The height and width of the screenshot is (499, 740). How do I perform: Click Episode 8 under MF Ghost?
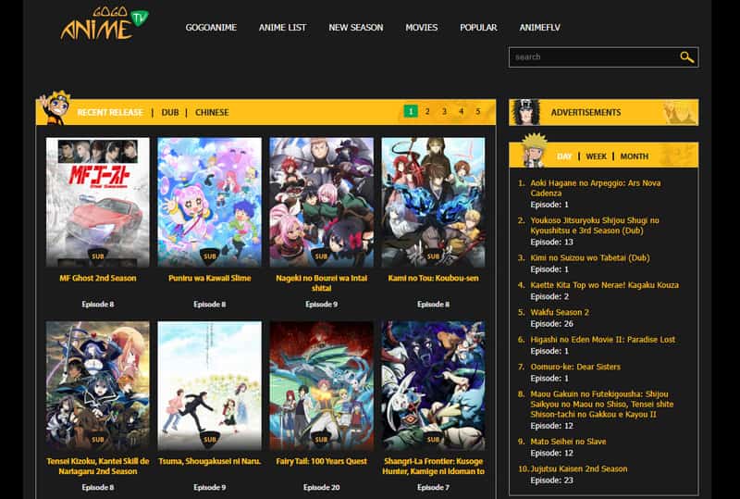point(98,304)
